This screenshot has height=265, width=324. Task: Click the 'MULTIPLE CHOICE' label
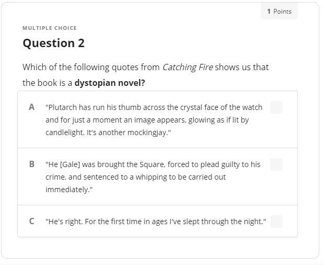[x=49, y=28]
